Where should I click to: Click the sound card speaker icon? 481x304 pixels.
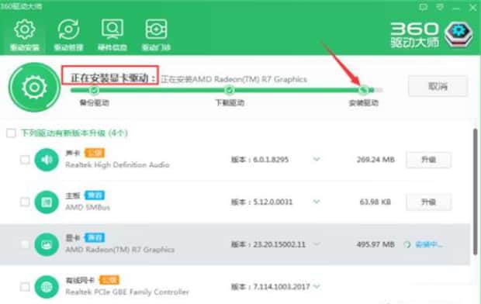coord(47,160)
